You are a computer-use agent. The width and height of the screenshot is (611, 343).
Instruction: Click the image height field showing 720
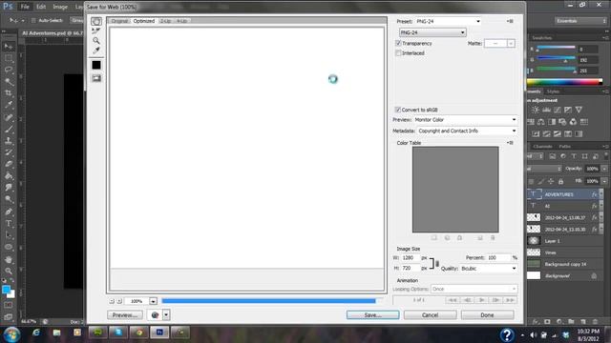coord(410,269)
